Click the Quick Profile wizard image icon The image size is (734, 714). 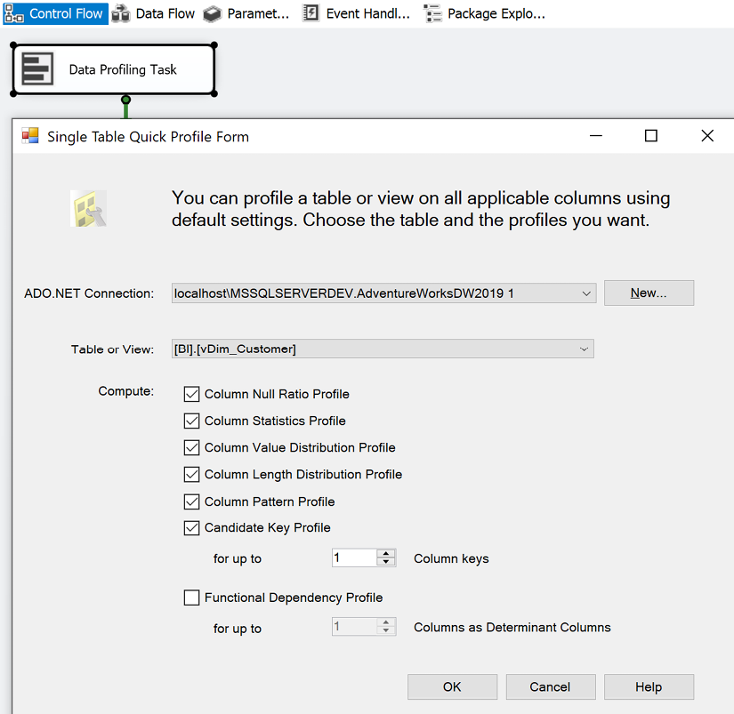(88, 209)
